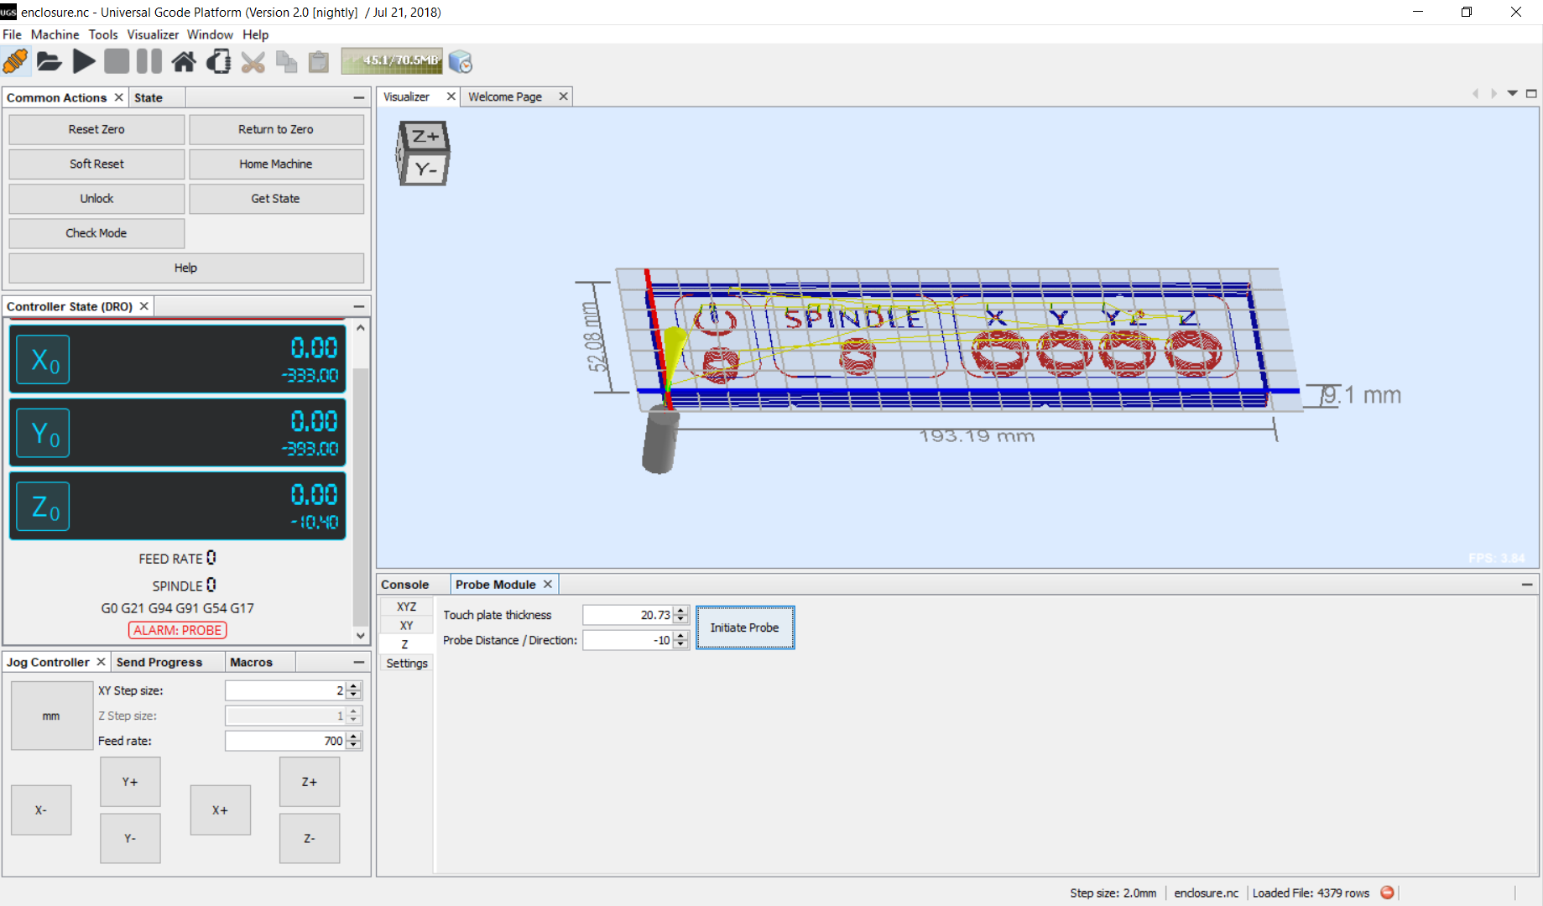
Task: Click the home machine house icon
Action: pyautogui.click(x=184, y=61)
